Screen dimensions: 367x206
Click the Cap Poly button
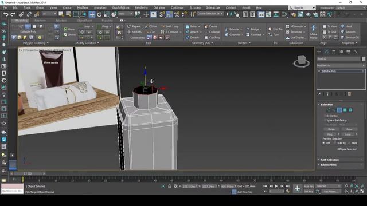click(x=212, y=37)
